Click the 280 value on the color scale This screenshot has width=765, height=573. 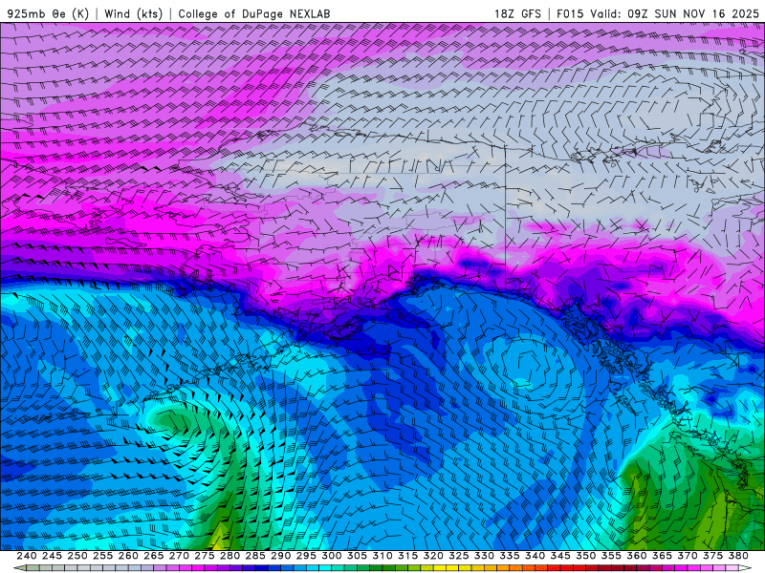pyautogui.click(x=229, y=556)
